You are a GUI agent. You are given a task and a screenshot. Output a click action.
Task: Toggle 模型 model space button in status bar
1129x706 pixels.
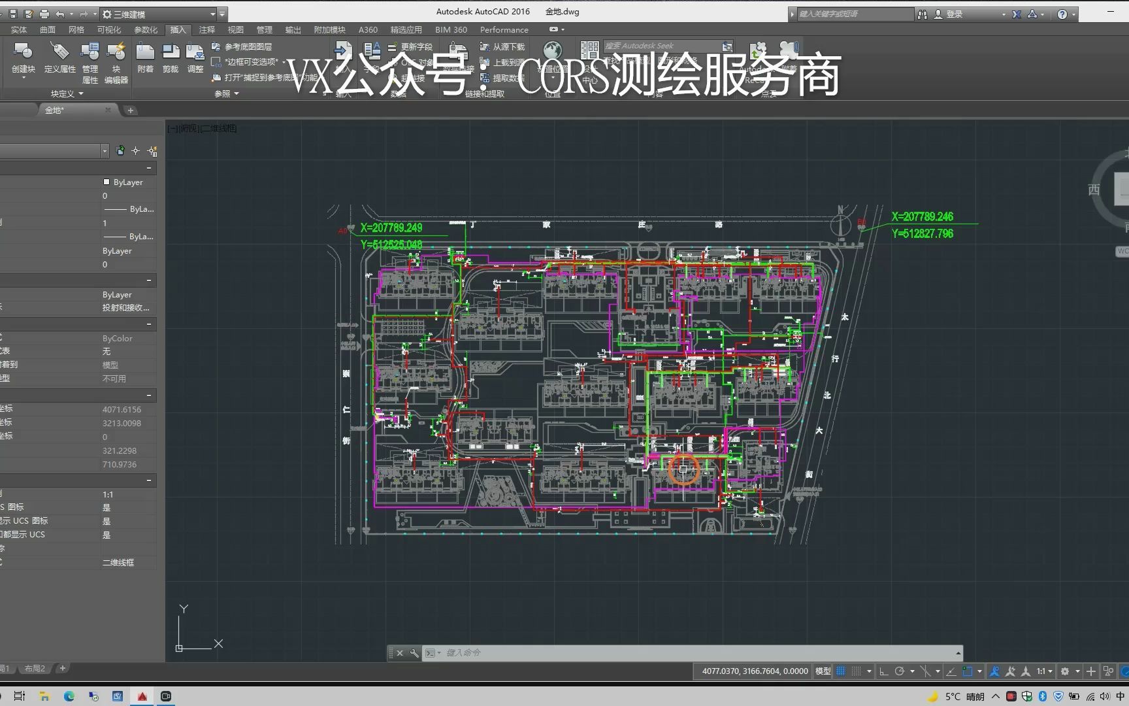(x=823, y=671)
